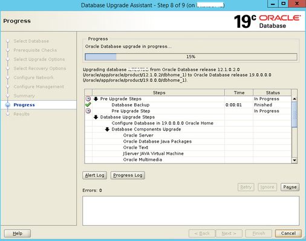Select the JServer JAVA Virtual Machine row
306x241 pixels.
click(x=188, y=153)
